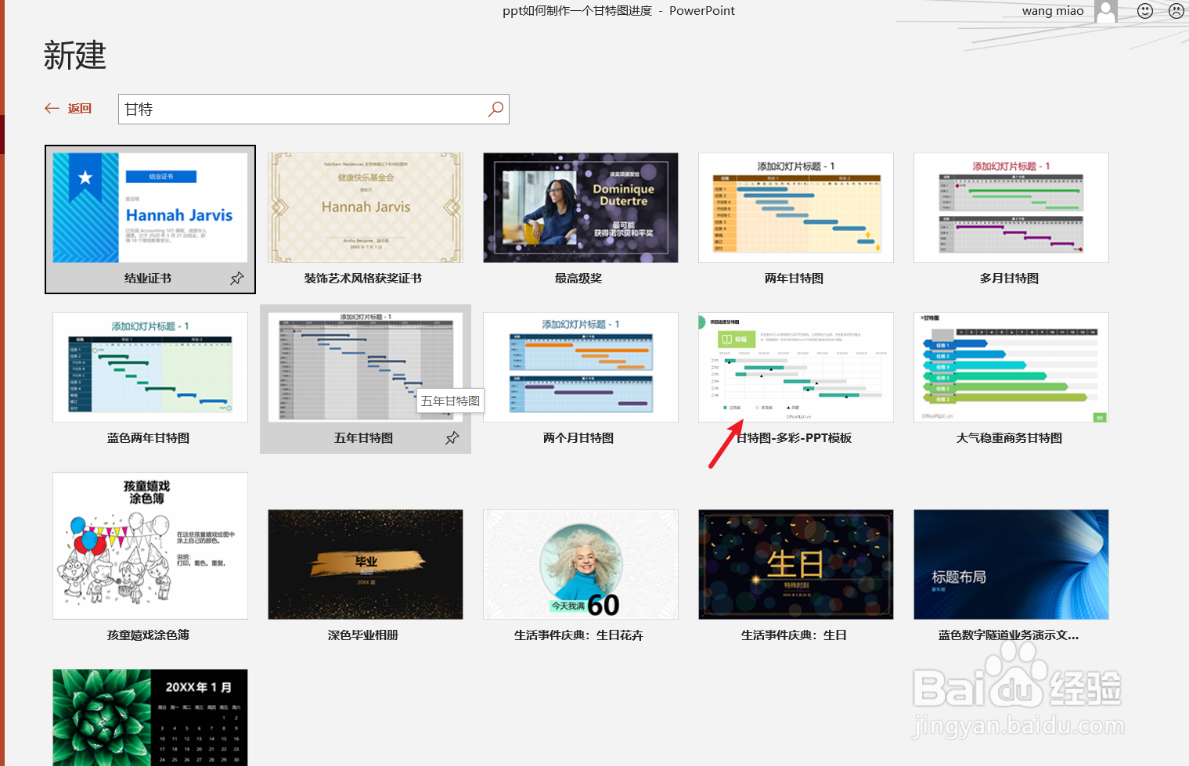The image size is (1189, 766).
Task: Click the 蓝色两年甘特图 label
Action: [x=148, y=438]
